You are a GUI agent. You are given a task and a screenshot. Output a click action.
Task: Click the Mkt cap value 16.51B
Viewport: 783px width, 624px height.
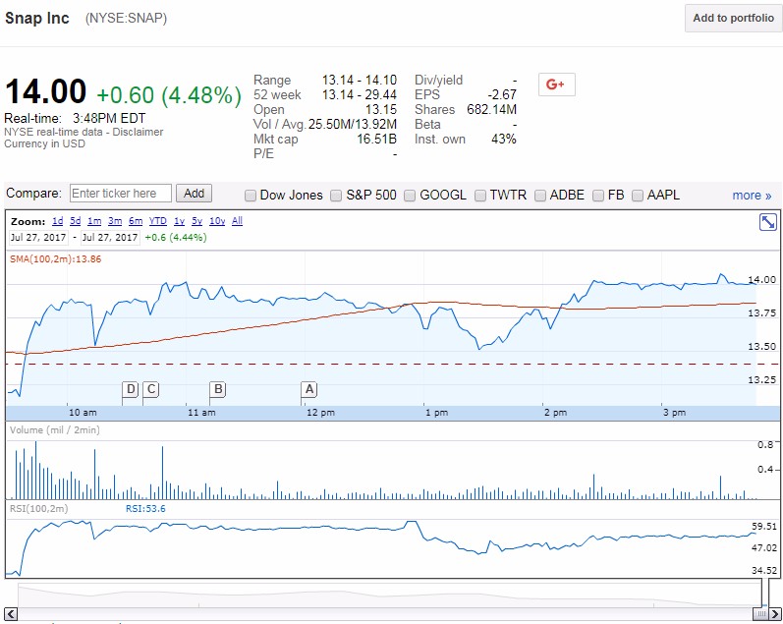376,139
